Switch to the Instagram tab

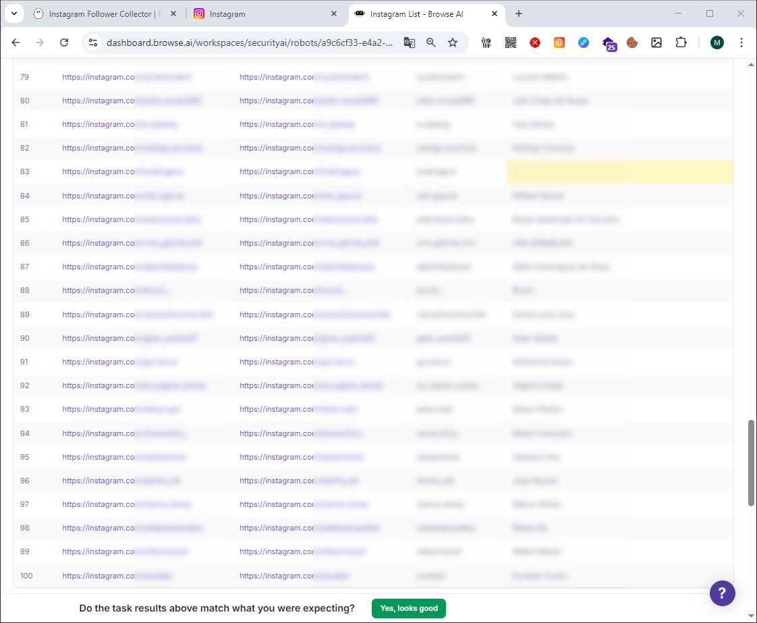pyautogui.click(x=266, y=14)
